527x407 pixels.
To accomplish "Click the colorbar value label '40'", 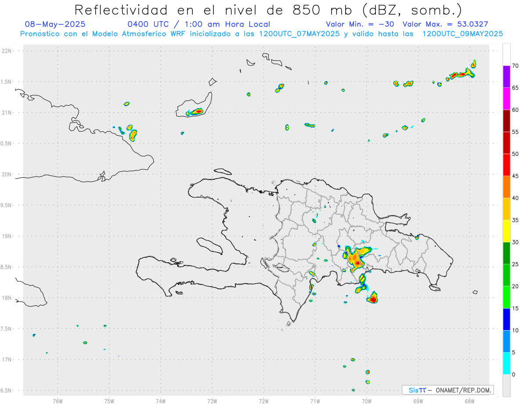I will (515, 198).
